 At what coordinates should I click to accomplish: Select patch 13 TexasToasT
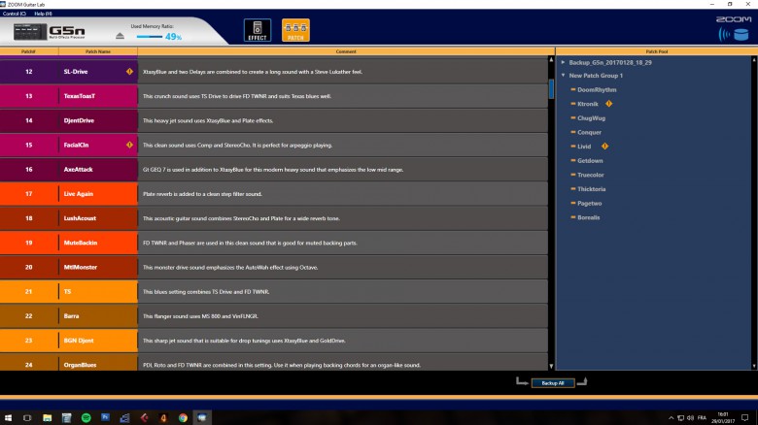point(69,96)
